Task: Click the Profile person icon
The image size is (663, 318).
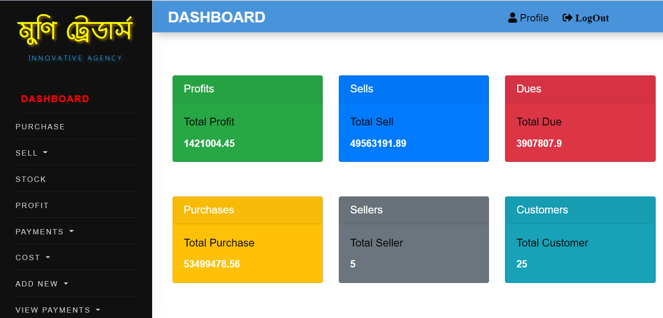Action: pyautogui.click(x=512, y=18)
